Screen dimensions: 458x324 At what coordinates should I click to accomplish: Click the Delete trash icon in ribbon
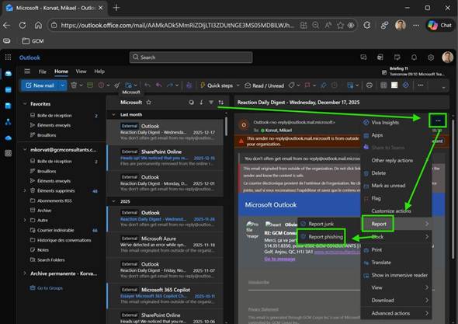[74, 85]
